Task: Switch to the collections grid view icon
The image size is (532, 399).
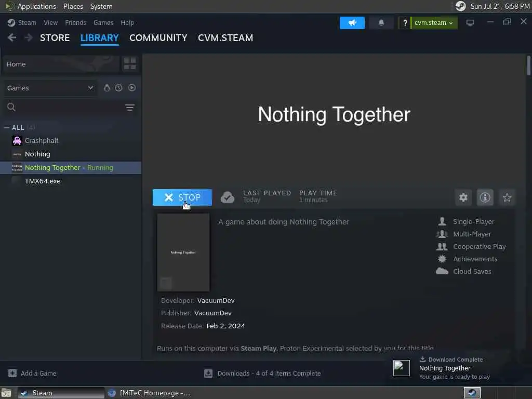Action: pyautogui.click(x=129, y=63)
